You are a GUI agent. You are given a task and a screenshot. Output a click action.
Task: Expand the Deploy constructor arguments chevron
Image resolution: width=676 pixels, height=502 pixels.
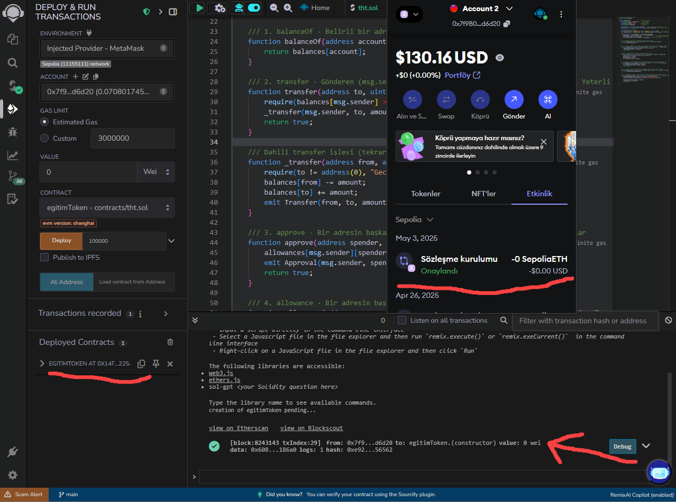click(171, 241)
